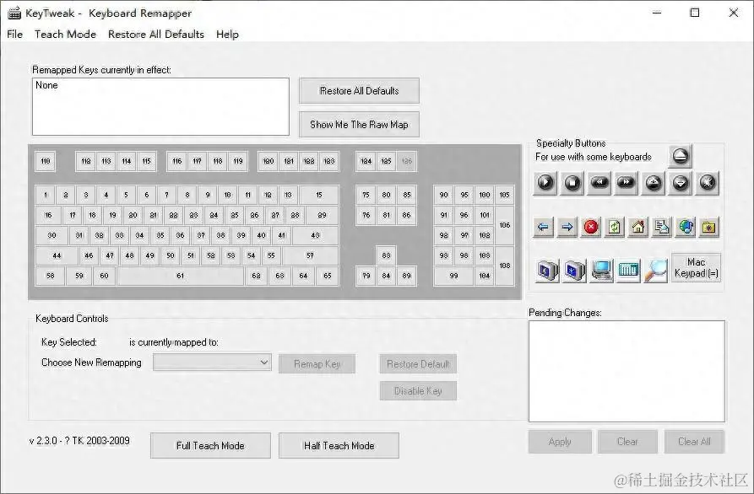The height and width of the screenshot is (494, 754).
Task: Select keyboard key 16 on the layout
Action: pos(48,215)
